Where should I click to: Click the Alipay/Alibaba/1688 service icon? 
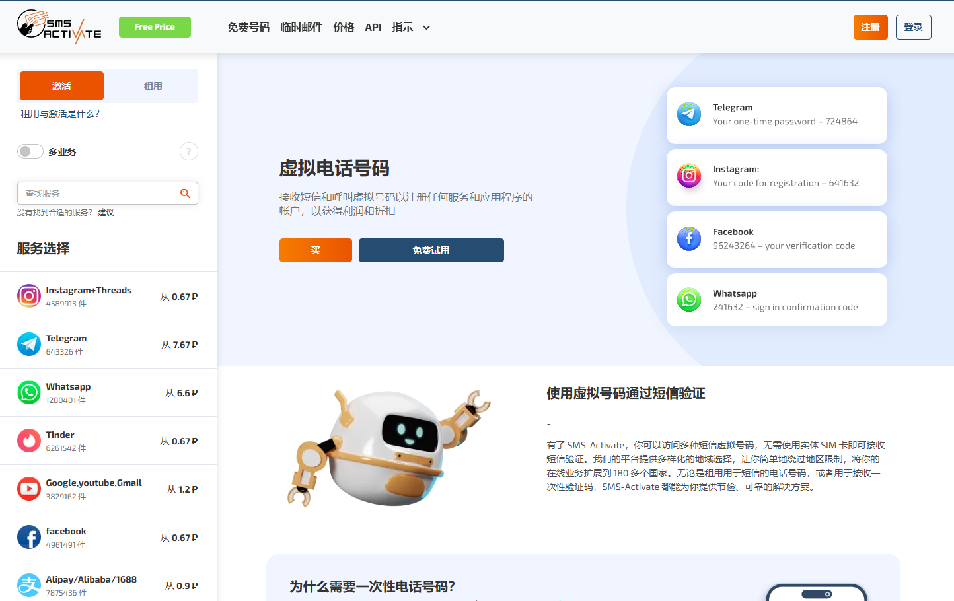[x=29, y=585]
